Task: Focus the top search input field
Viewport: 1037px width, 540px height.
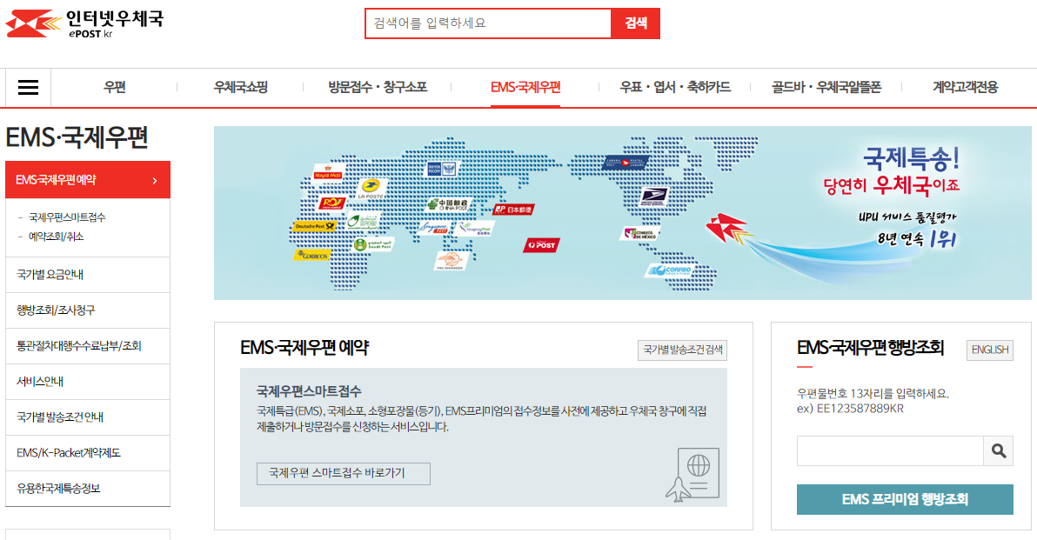Action: 488,23
